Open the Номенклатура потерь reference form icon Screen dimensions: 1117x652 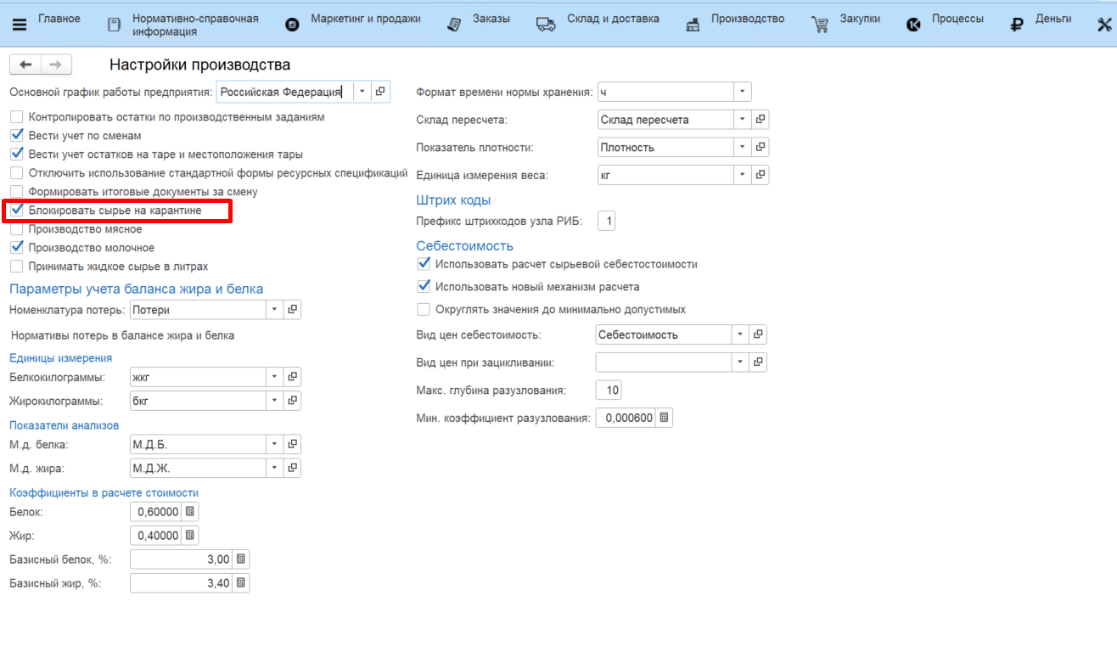(292, 310)
